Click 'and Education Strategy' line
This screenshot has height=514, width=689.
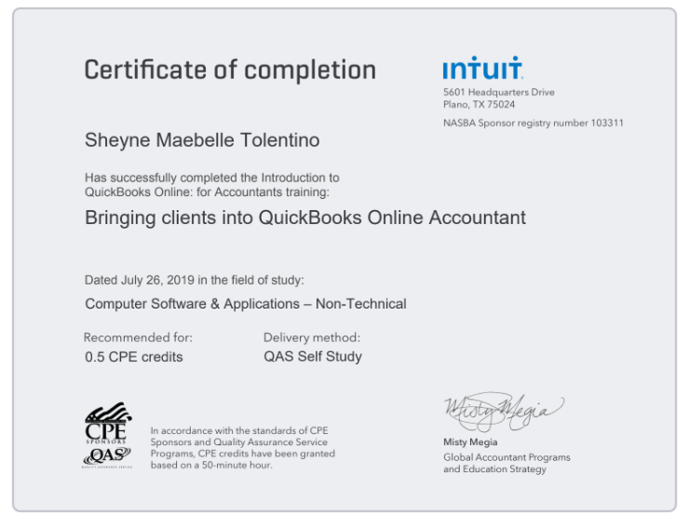pos(494,469)
